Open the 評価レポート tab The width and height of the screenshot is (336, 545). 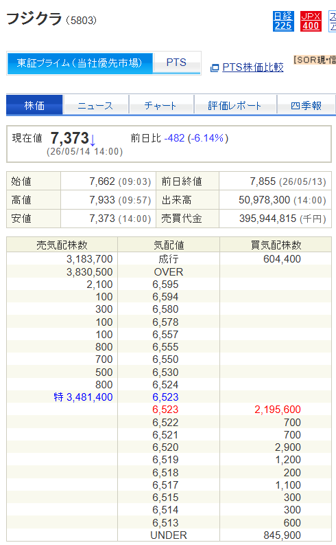[x=235, y=105]
